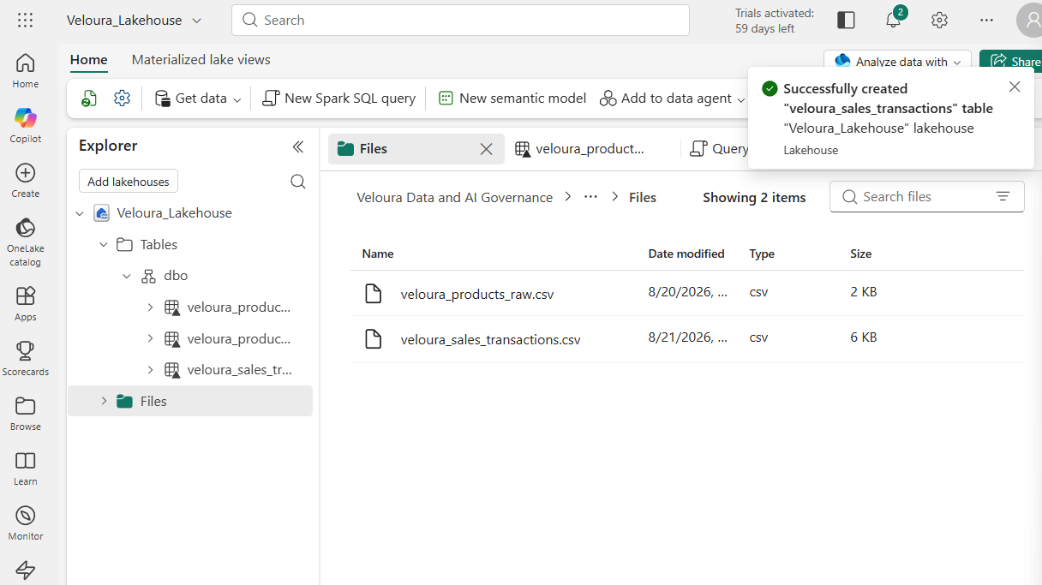Close the Files tab
This screenshot has height=585, width=1042.
[x=486, y=149]
